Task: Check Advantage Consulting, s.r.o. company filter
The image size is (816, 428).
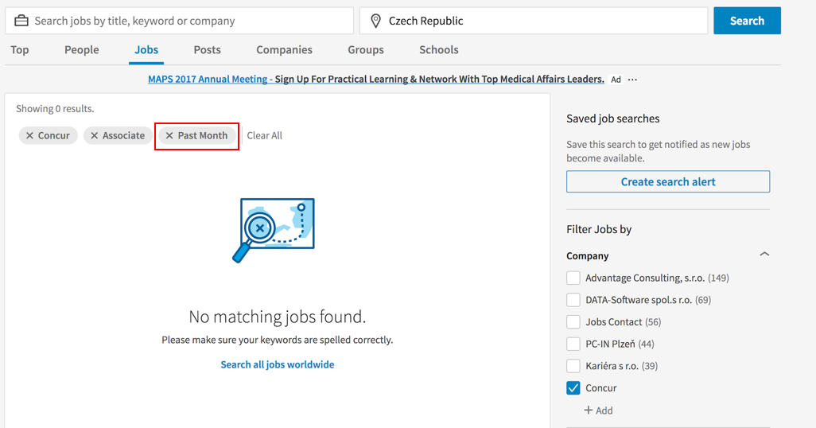Action: pos(573,278)
